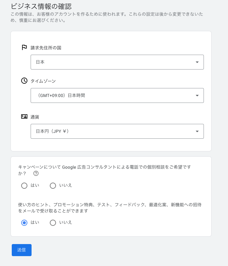Click the 通貨 field label
The height and width of the screenshot is (266, 228).
(35, 117)
